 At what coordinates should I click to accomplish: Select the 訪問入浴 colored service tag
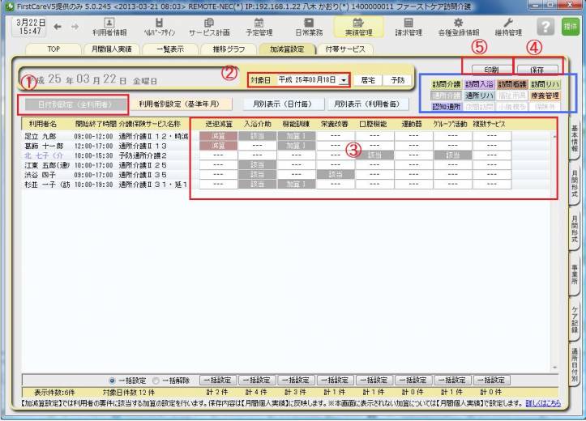click(x=478, y=84)
